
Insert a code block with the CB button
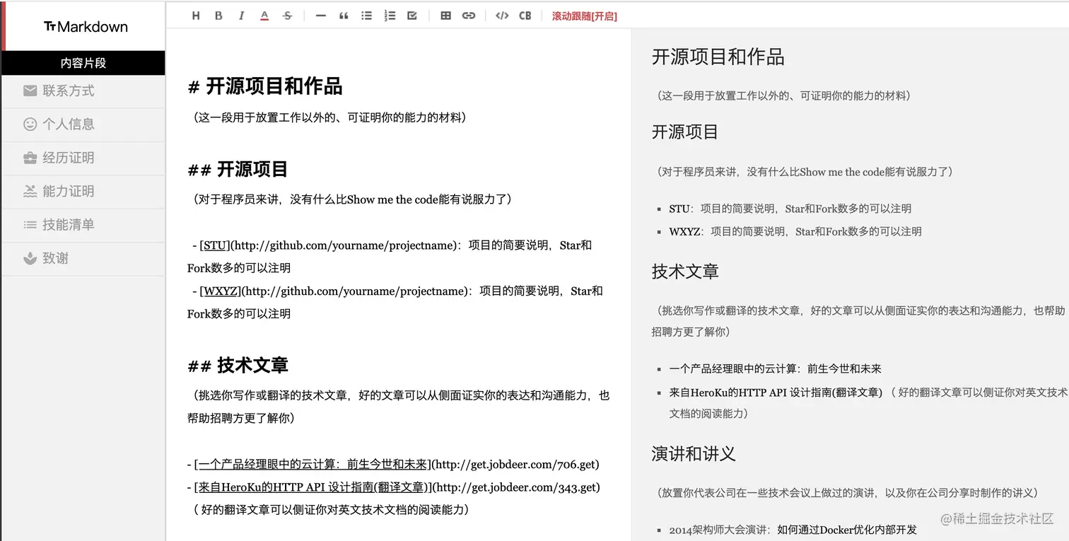tap(525, 16)
